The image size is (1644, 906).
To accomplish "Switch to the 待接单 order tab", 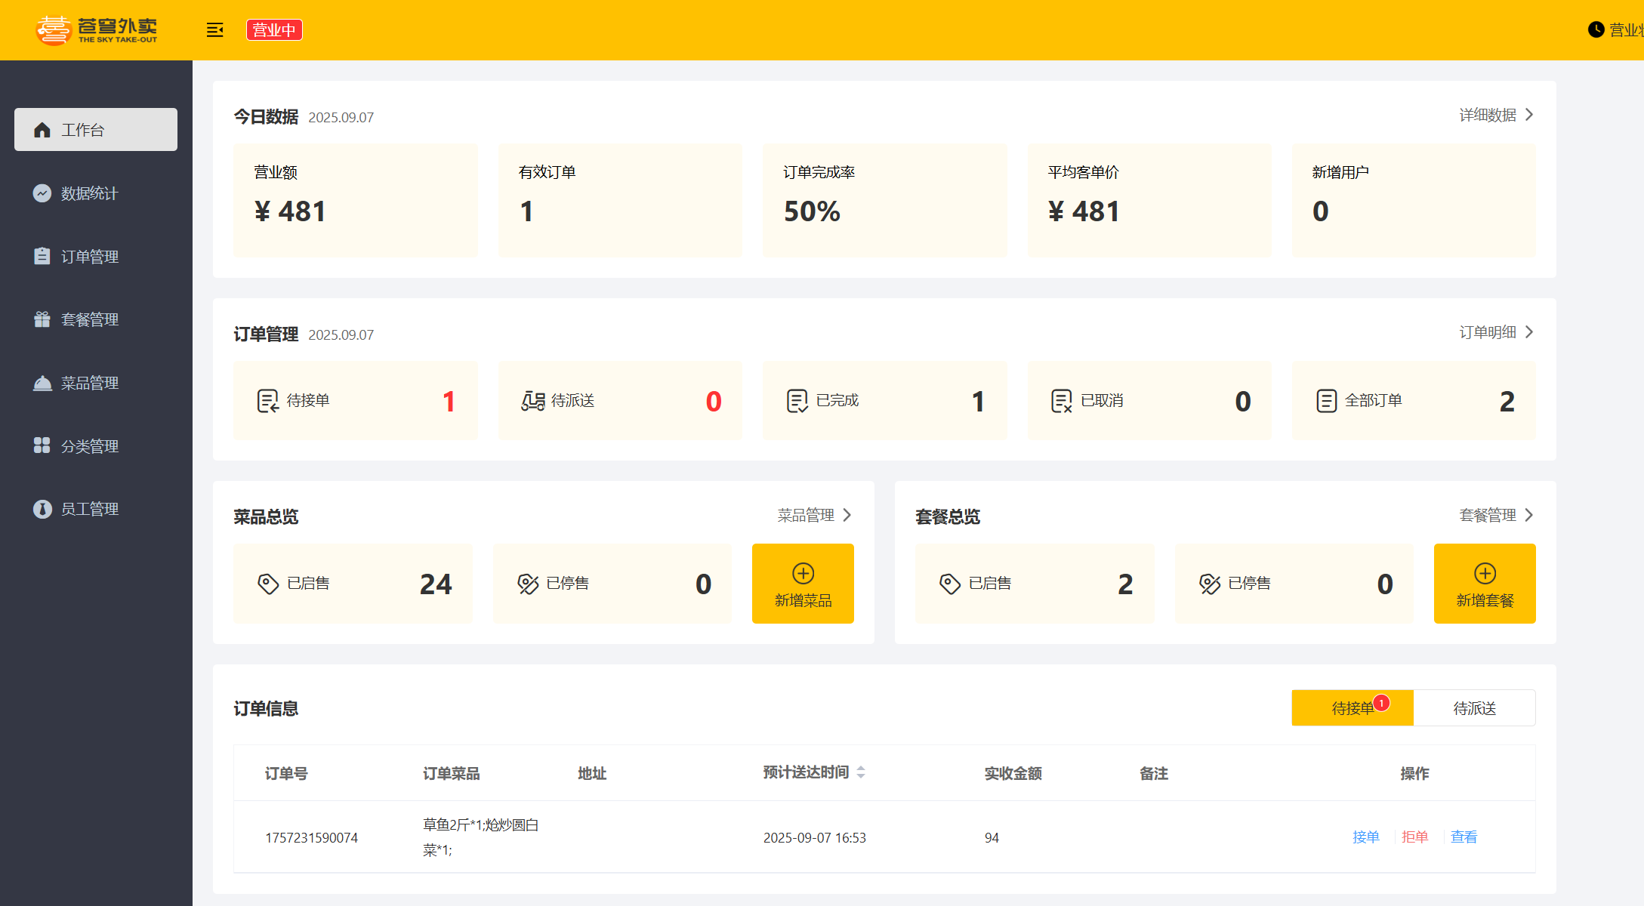I will (1353, 708).
